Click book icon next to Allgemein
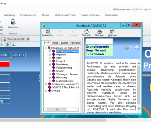Viewport: 151px width, 122px height. point(54,55)
